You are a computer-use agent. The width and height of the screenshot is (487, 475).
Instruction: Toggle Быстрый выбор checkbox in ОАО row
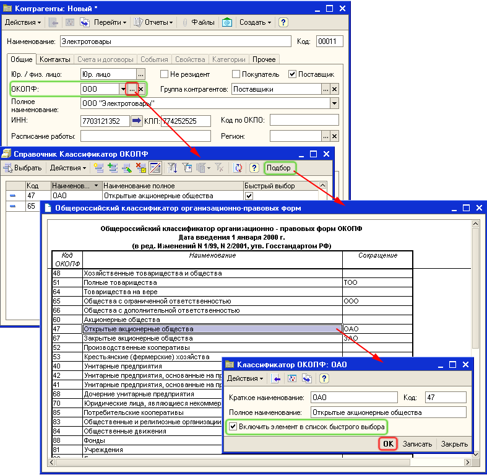[249, 196]
